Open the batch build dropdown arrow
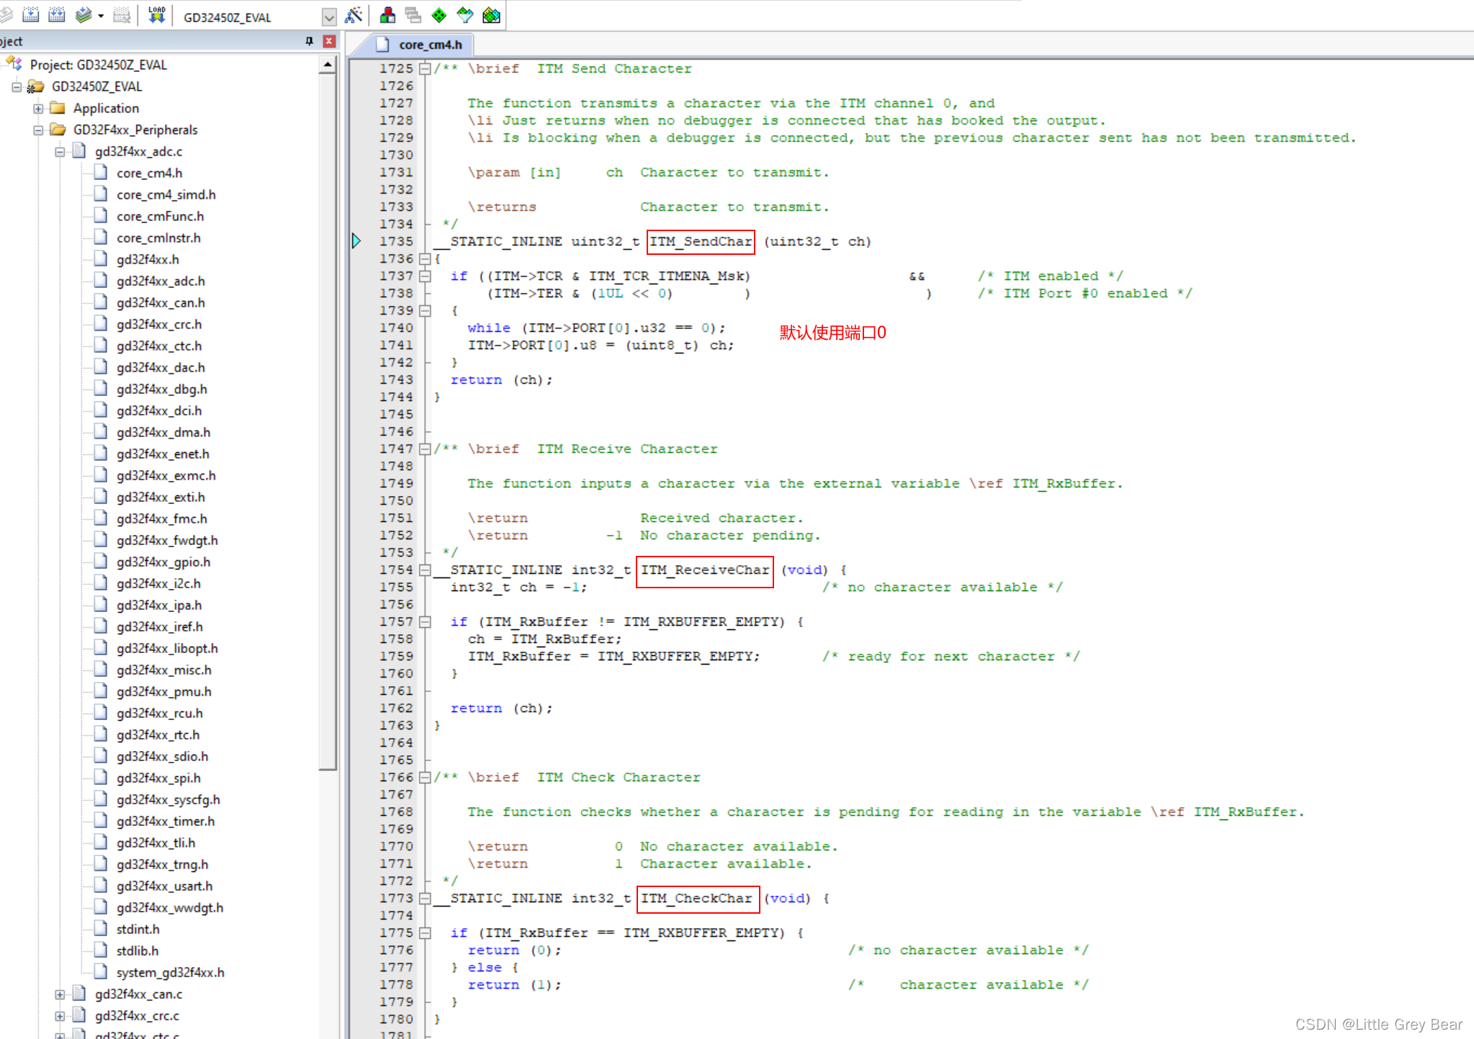 coord(101,16)
